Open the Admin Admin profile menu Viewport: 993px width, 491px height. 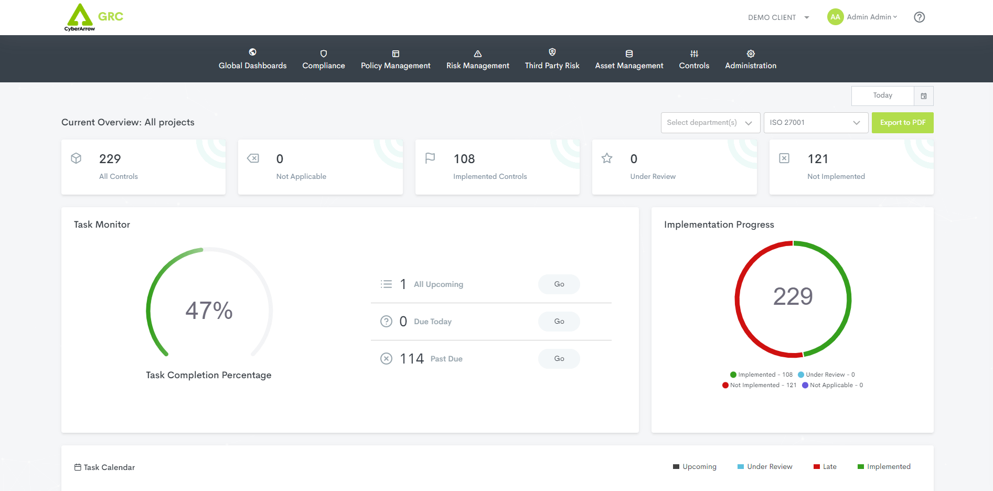point(862,17)
